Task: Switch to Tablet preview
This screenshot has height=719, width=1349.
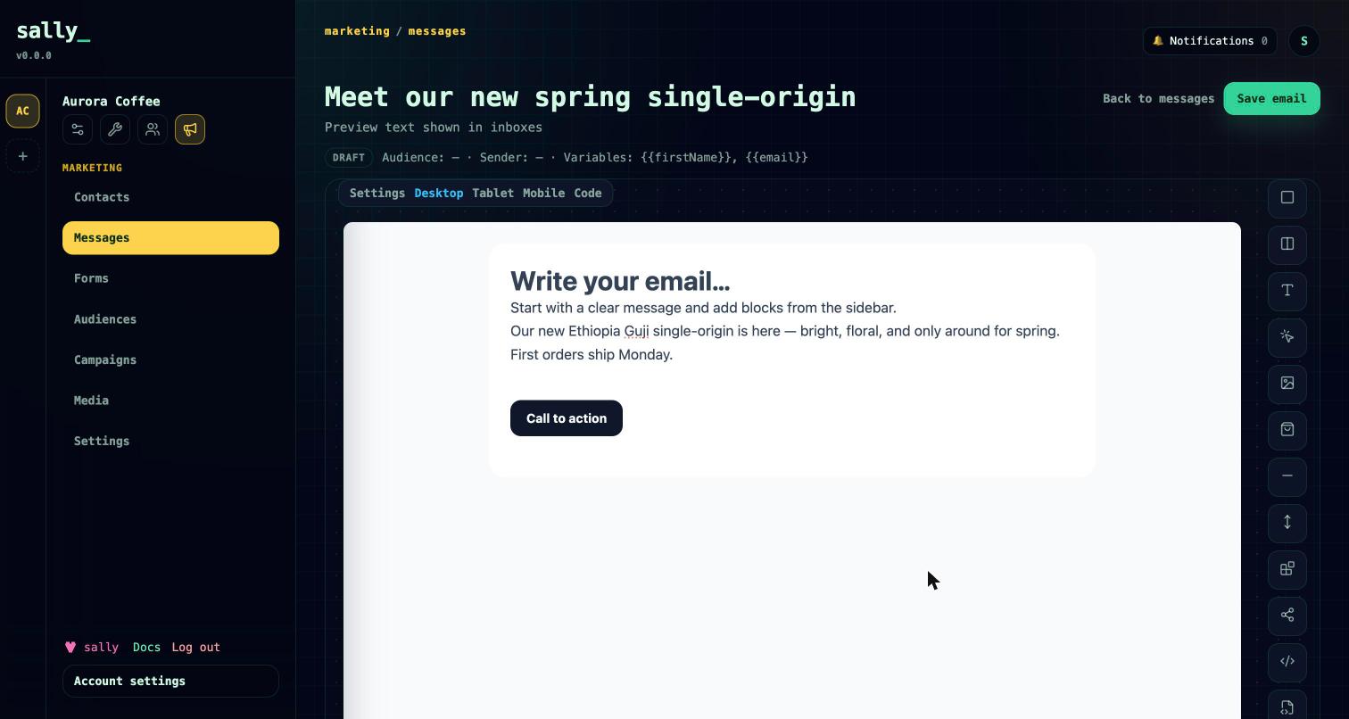Action: tap(492, 194)
